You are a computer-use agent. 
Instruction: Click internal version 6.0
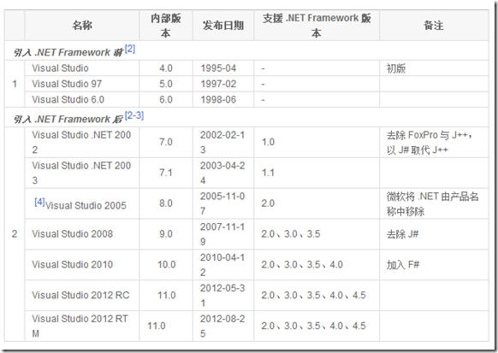pos(166,100)
